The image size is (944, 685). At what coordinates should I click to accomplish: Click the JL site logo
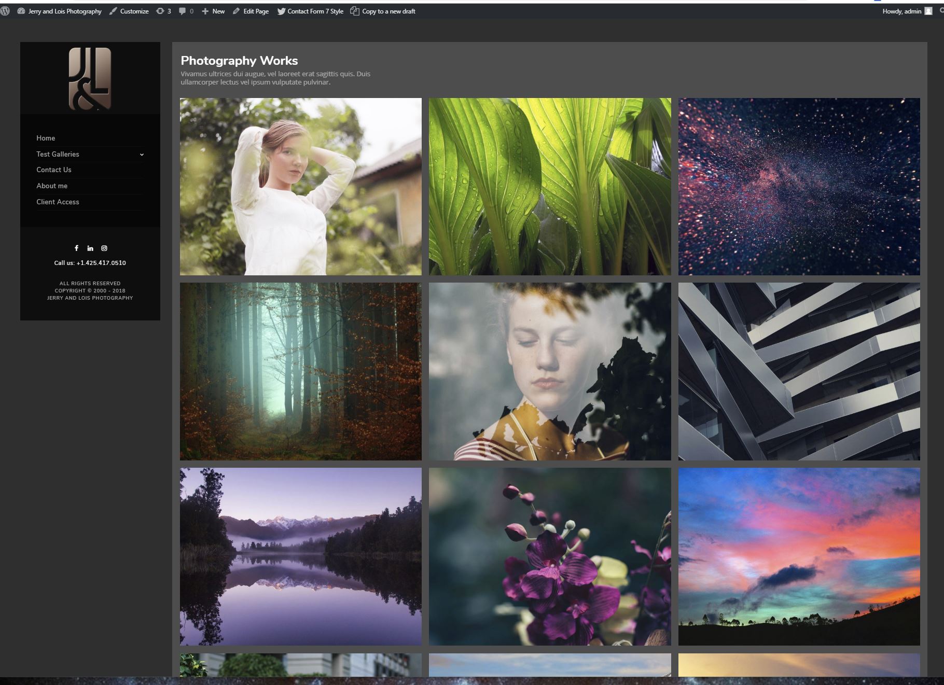point(90,79)
